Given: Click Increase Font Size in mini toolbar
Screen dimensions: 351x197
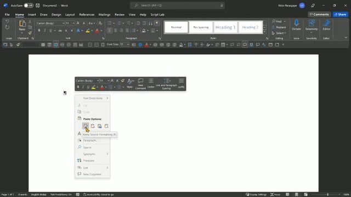Looking at the screenshot, I should pyautogui.click(x=112, y=80).
